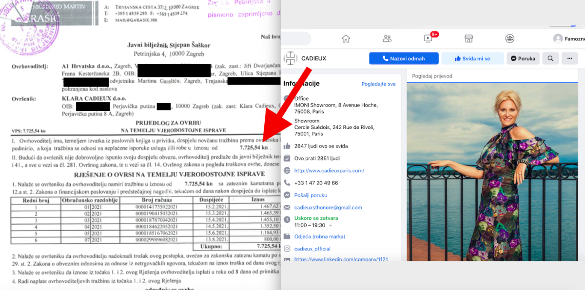Open Facebook Watch with the 9+ badge
Screen dimensions: 585x290
tap(429, 38)
